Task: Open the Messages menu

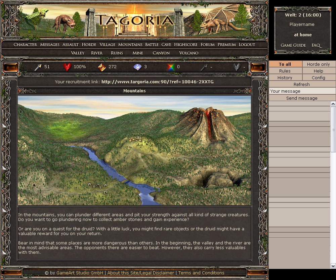Action: [x=50, y=45]
